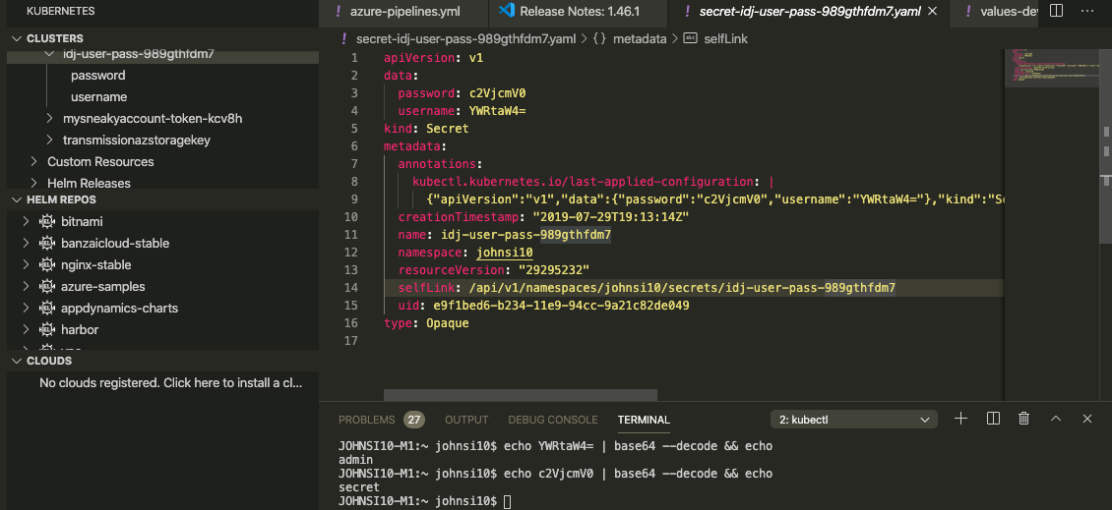The height and width of the screenshot is (510, 1112).
Task: Add a new terminal with plus icon
Action: (960, 419)
